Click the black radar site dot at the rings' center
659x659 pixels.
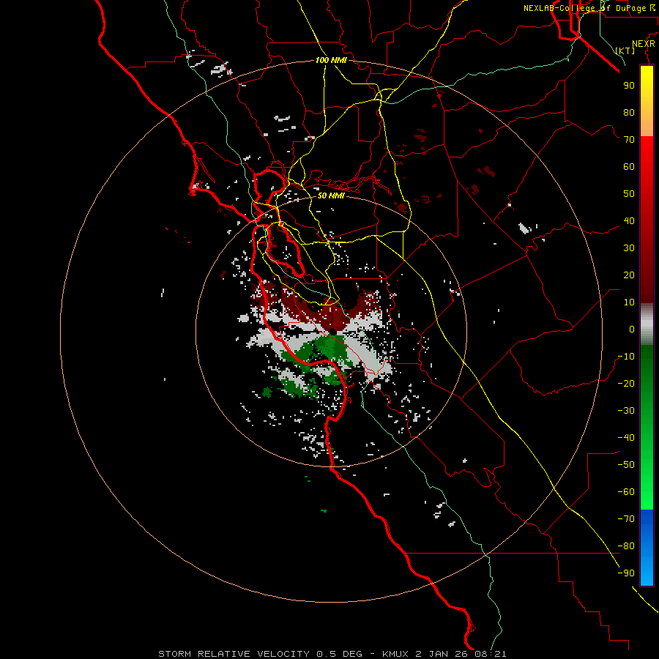[x=332, y=332]
